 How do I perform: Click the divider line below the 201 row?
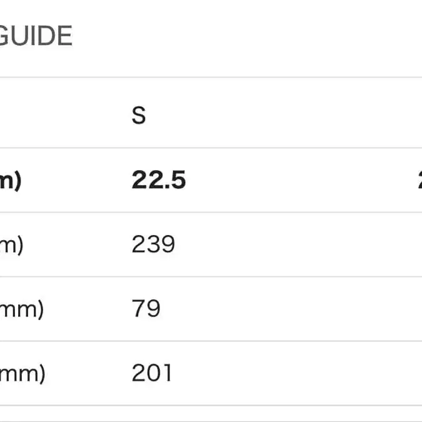(x=211, y=405)
